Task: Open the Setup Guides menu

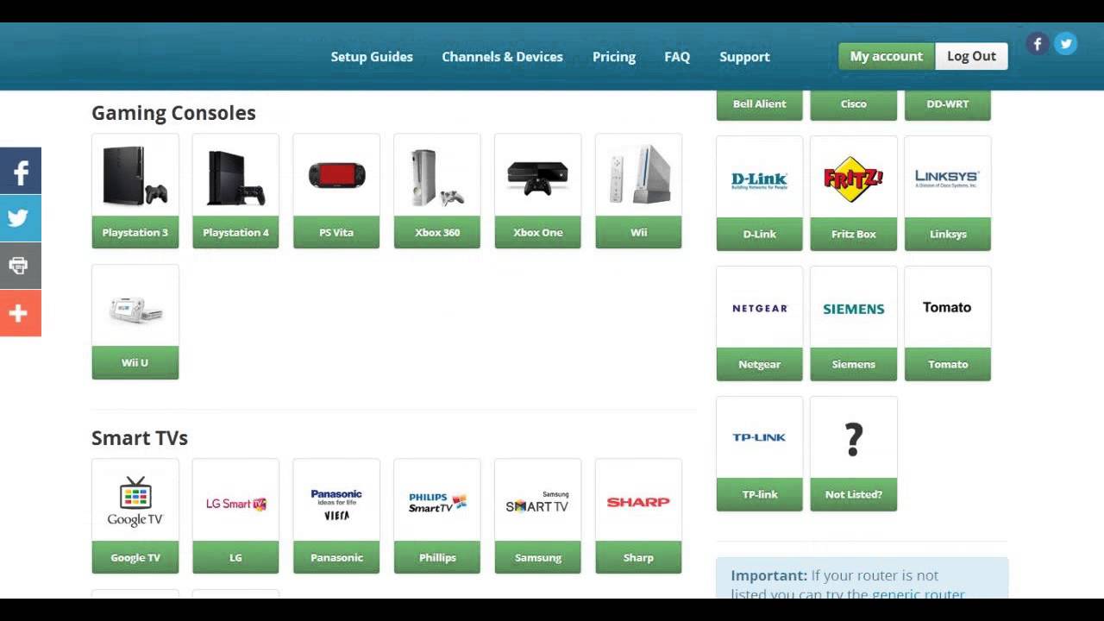Action: 372,57
